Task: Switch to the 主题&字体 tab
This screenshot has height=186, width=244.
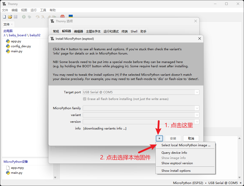Action: coord(93,31)
